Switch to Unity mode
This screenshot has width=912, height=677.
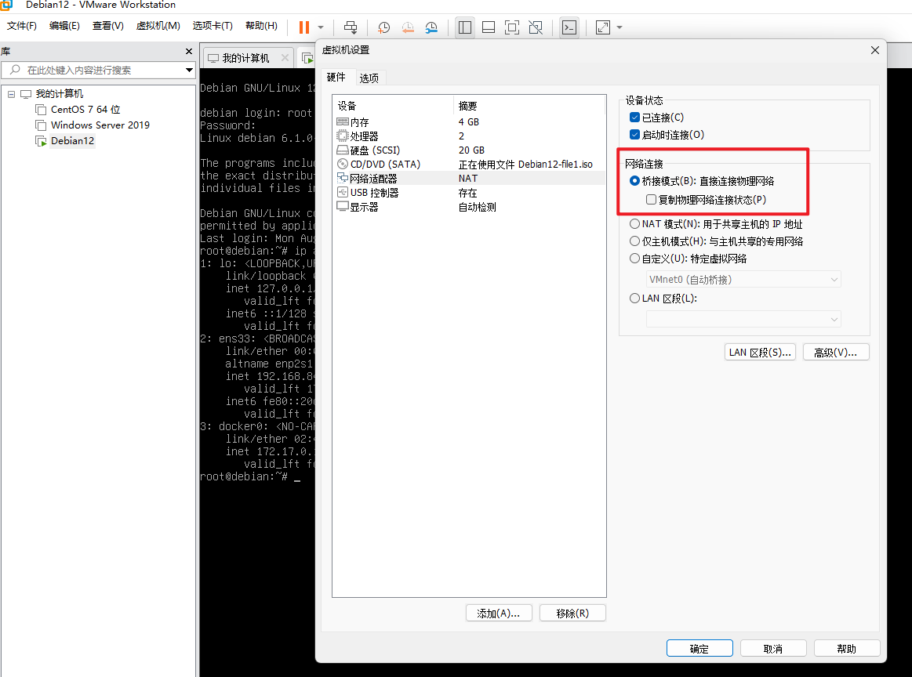[x=535, y=27]
